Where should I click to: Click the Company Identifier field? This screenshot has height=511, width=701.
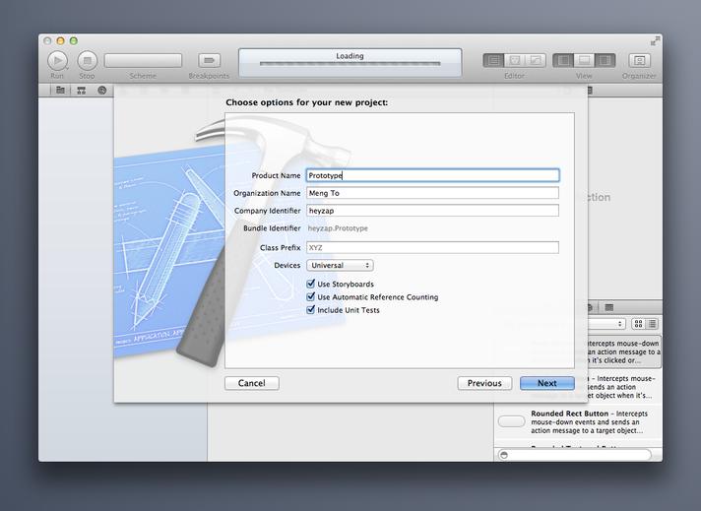[433, 210]
